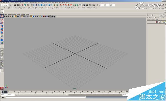Open the Layers menu in layer editor
The height and width of the screenshot is (101, 166).
tap(149, 20)
